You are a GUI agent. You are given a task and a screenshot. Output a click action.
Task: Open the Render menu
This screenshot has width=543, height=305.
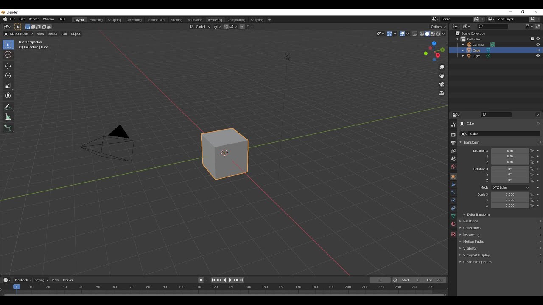coord(34,19)
